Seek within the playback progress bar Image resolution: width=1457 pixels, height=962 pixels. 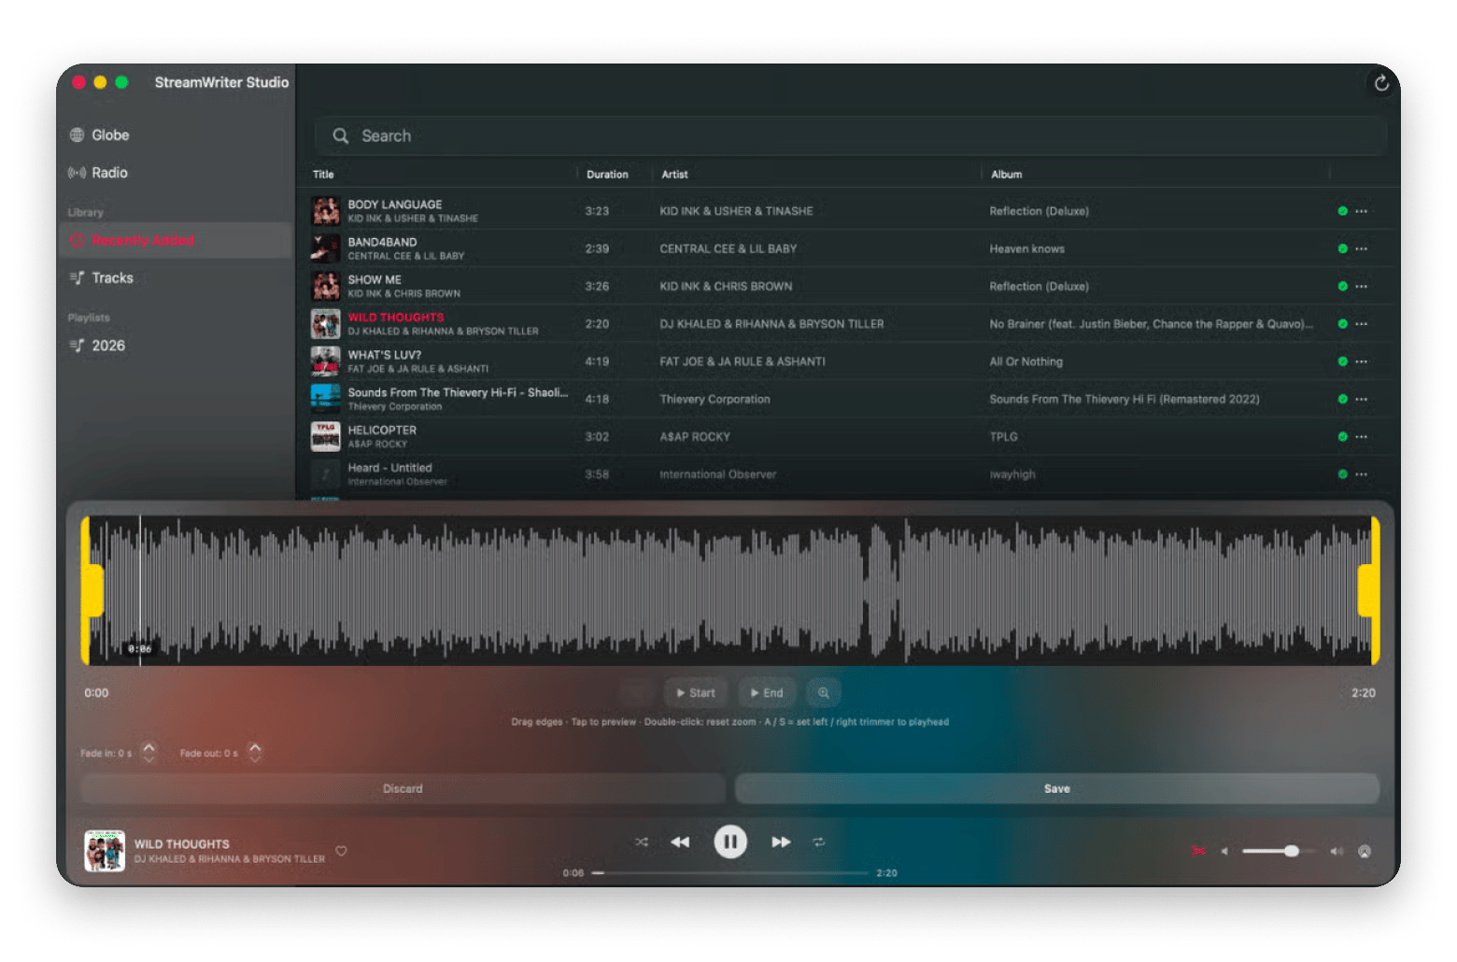click(x=730, y=873)
